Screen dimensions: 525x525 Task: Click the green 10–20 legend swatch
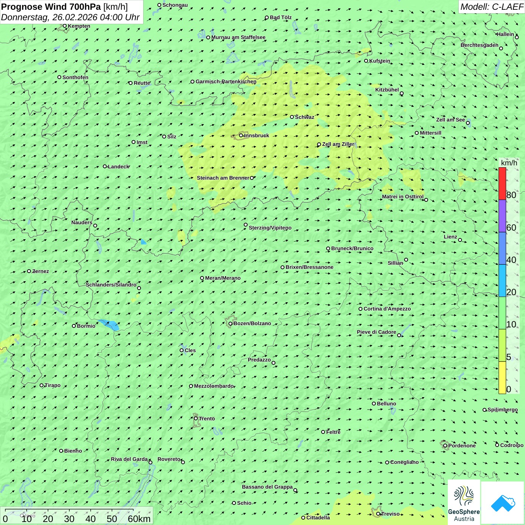tap(502, 313)
